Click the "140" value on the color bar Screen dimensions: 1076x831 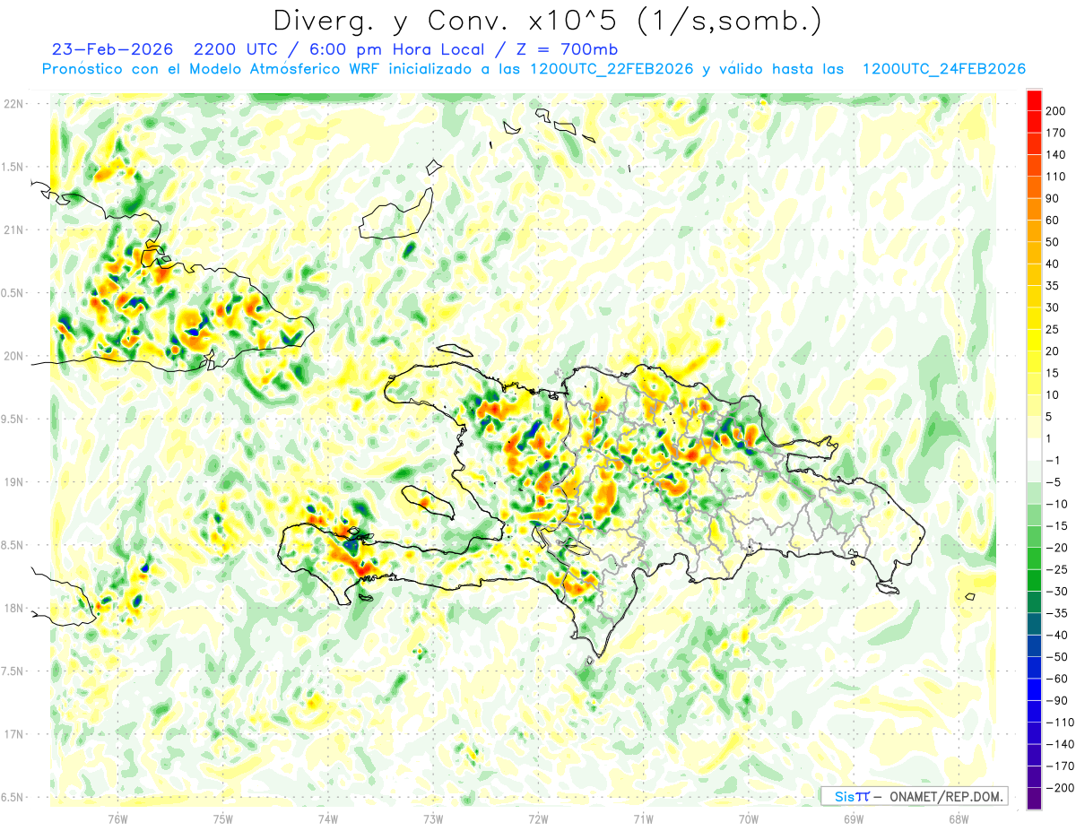(1054, 154)
